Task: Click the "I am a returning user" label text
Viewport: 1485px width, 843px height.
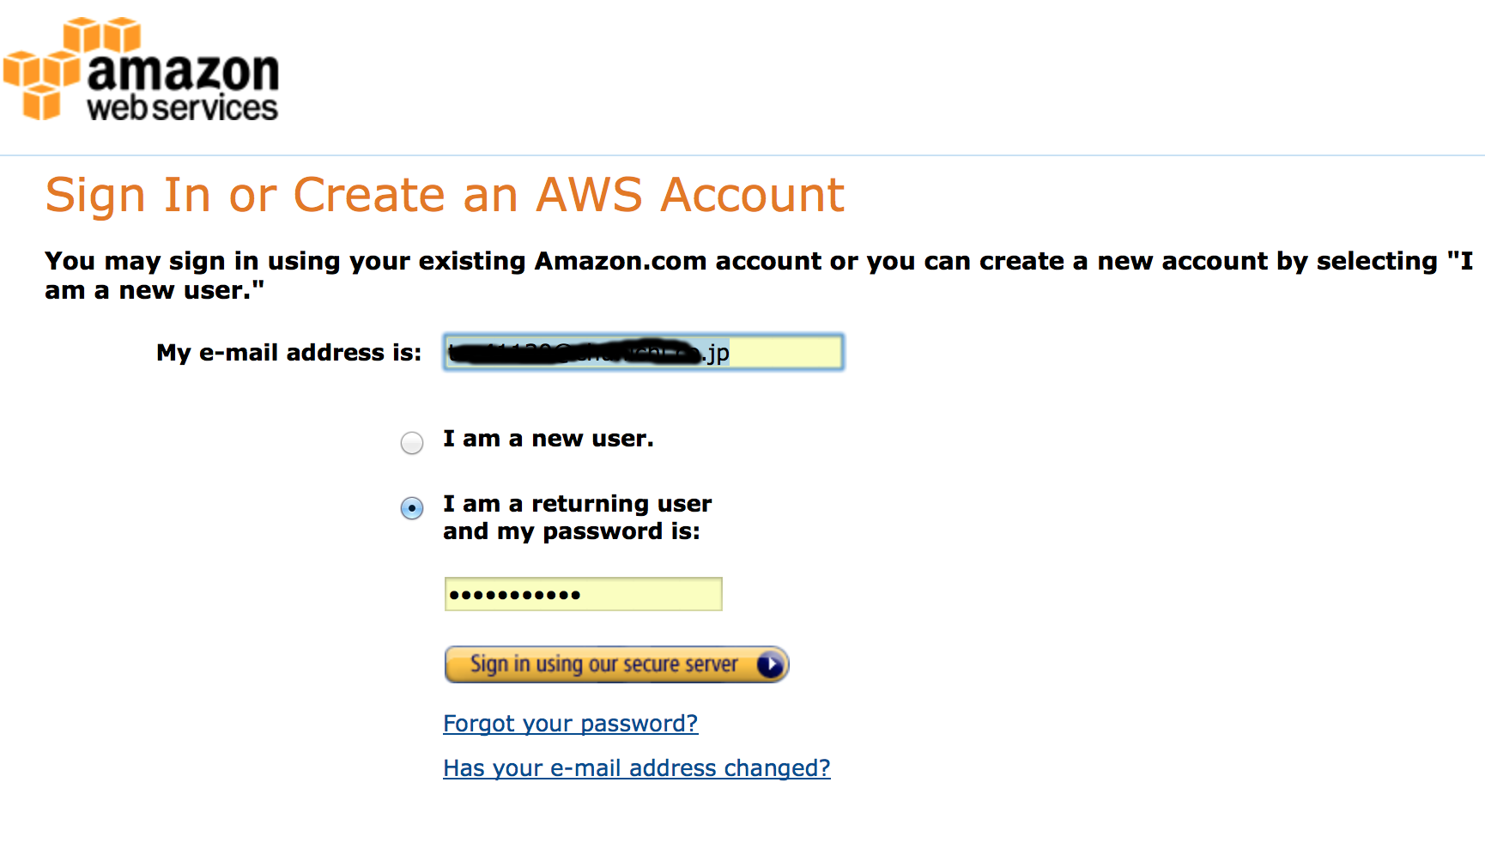Action: (578, 503)
